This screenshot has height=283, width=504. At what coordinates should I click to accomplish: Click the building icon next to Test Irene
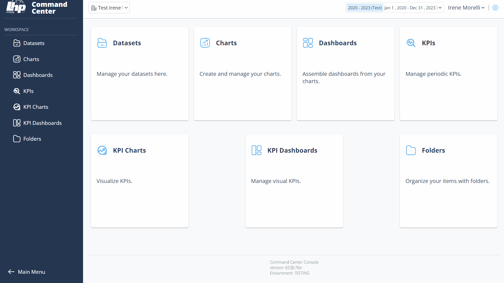(94, 8)
